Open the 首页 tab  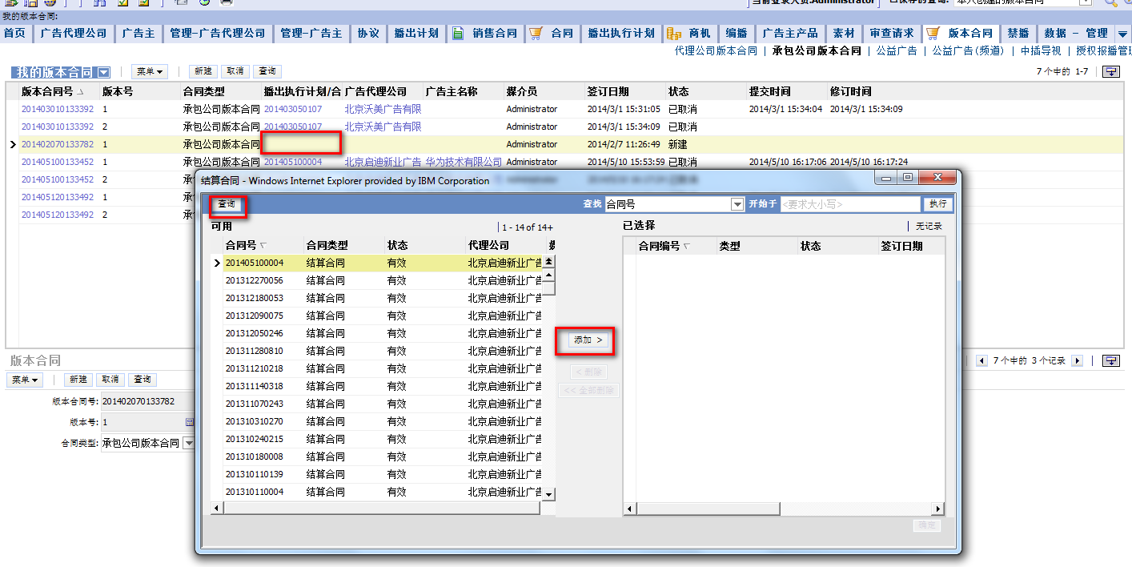(14, 33)
